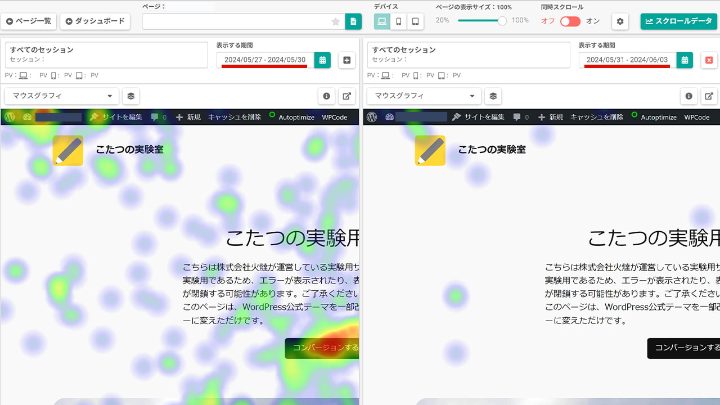
Task: Click キャッシュを削除 in right admin bar
Action: 597,117
